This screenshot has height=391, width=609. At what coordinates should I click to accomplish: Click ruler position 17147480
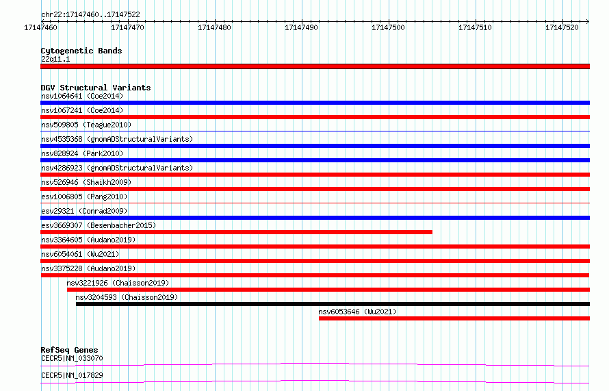point(214,27)
